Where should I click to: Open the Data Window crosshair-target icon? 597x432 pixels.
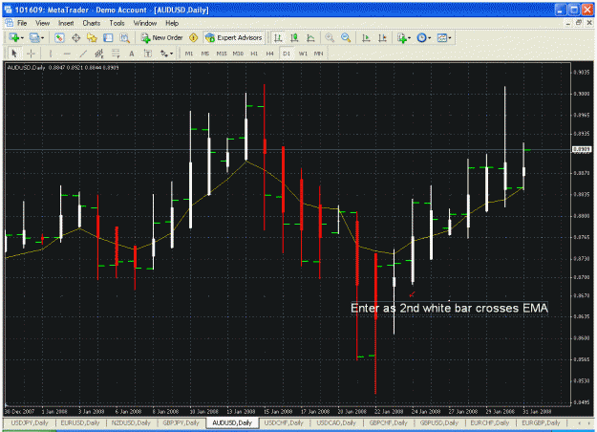pos(75,37)
